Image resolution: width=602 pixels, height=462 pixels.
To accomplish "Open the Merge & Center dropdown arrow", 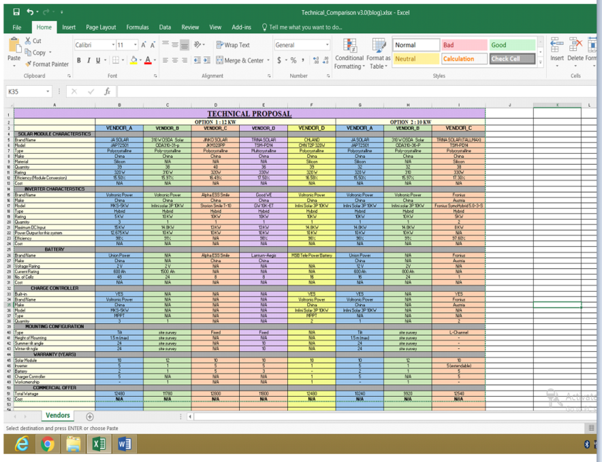I will pyautogui.click(x=268, y=61).
